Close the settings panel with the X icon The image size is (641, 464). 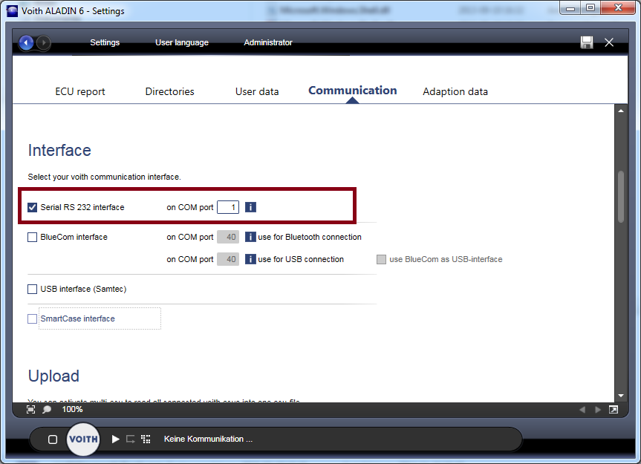[x=609, y=42]
